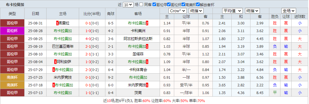This screenshot has width=309, height=104.
Task: Open the recent matches count dropdown showing 10
Action: (x=128, y=5)
